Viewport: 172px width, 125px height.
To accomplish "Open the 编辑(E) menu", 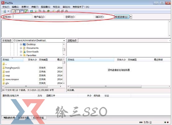I will point(15,7).
